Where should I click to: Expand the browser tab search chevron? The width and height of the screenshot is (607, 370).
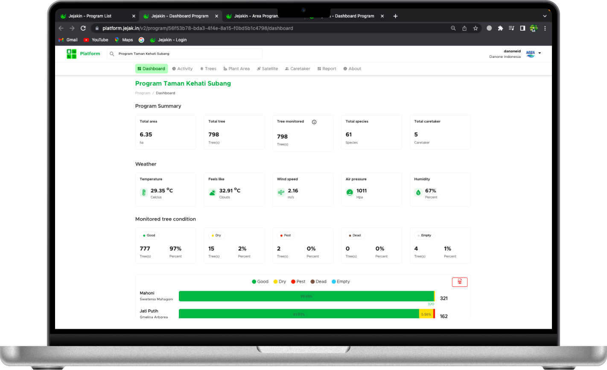[545, 16]
